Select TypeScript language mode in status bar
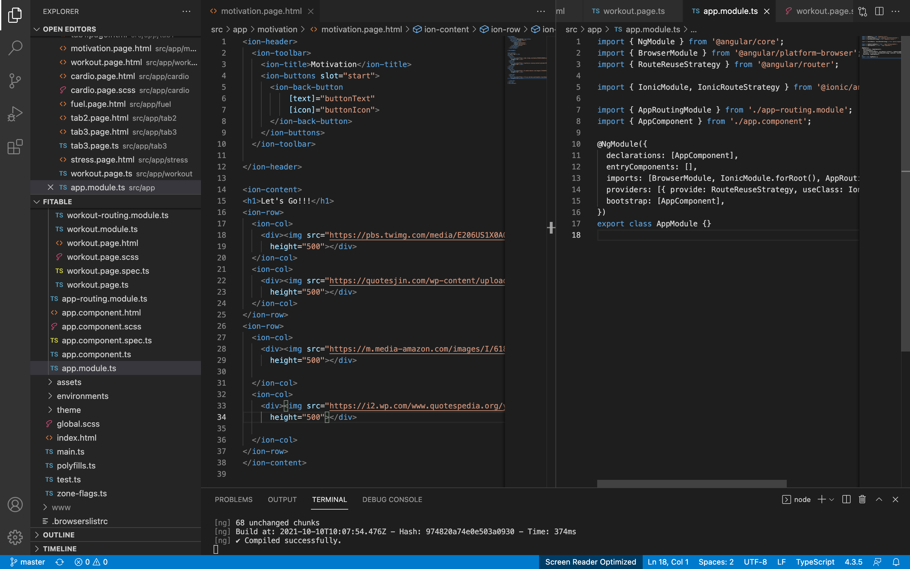Viewport: 910px width, 569px height. click(815, 562)
